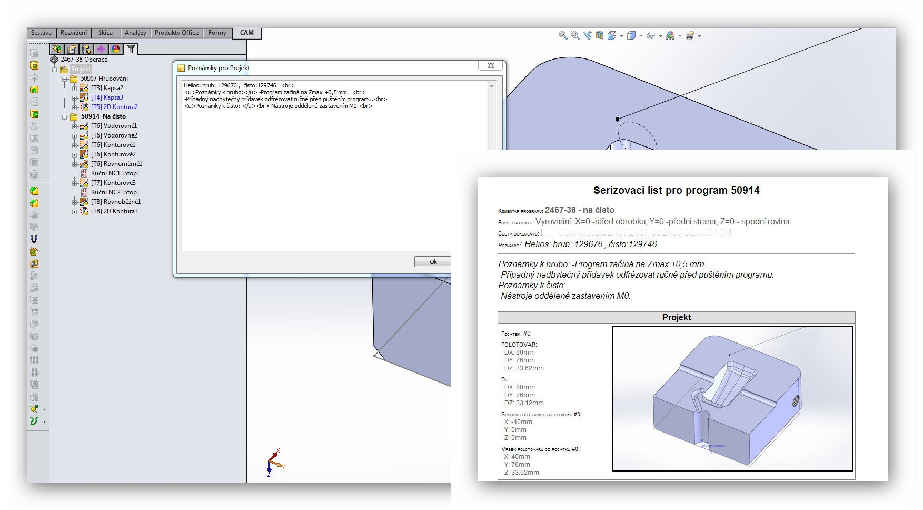Select the Ruční NC1 [Stop] item
Screen dimensions: 923x510
(115, 173)
